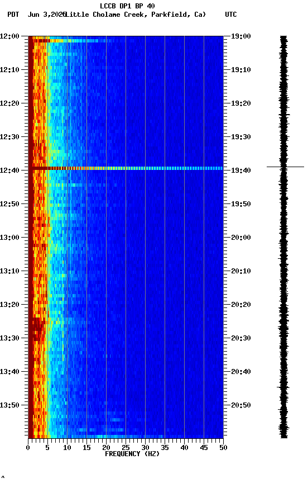
Task: Click the 19:40 UTC time label
Action: tap(241, 171)
